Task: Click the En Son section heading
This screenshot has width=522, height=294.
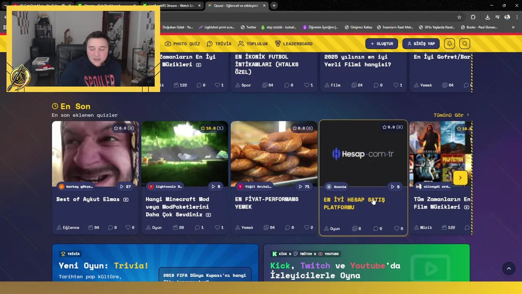Action: coord(71,106)
